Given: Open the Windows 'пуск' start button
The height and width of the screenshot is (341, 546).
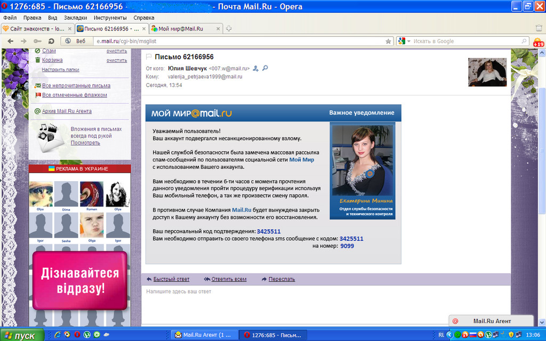Looking at the screenshot, I should coord(22,335).
